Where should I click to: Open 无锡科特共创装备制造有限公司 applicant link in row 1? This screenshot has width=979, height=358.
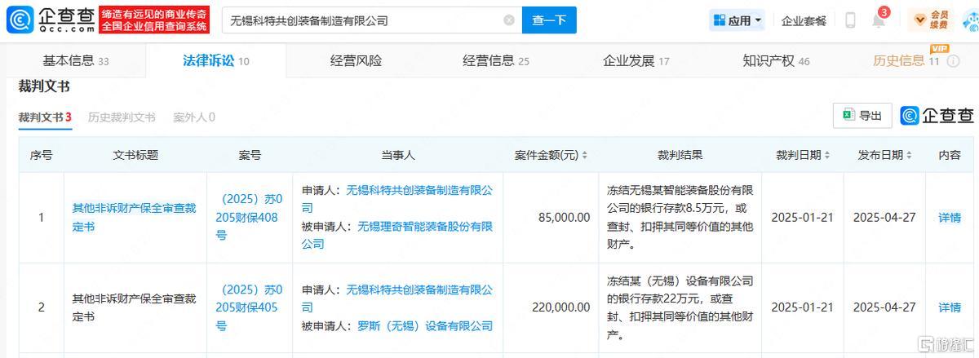click(397, 199)
